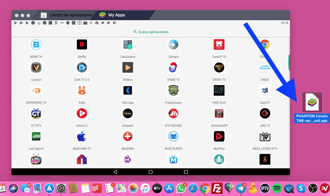Image resolution: width=330 pixels, height=196 pixels.
Task: Launch the IPTV SCHOOL app
Action: [x=173, y=114]
